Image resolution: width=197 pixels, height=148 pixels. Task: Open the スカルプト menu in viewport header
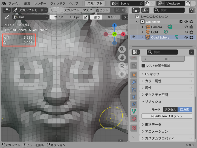pyautogui.click(x=71, y=10)
